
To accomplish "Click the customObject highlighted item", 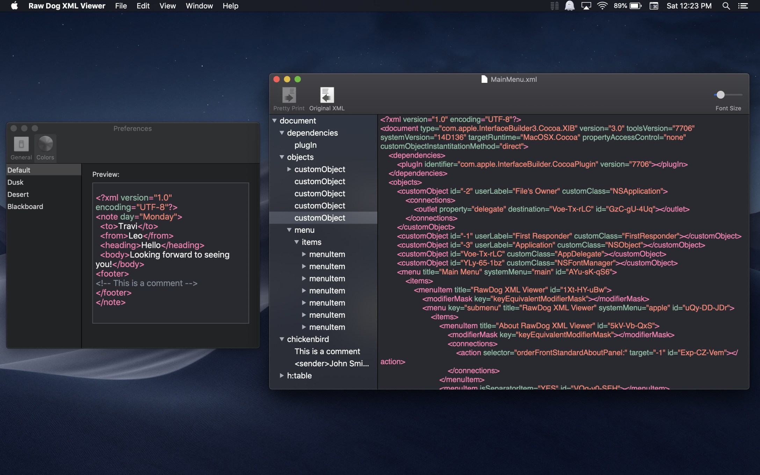I will click(x=319, y=218).
